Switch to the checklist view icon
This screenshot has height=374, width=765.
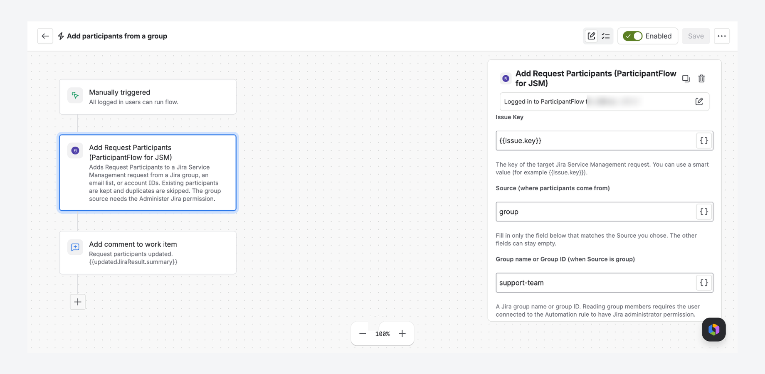point(606,36)
